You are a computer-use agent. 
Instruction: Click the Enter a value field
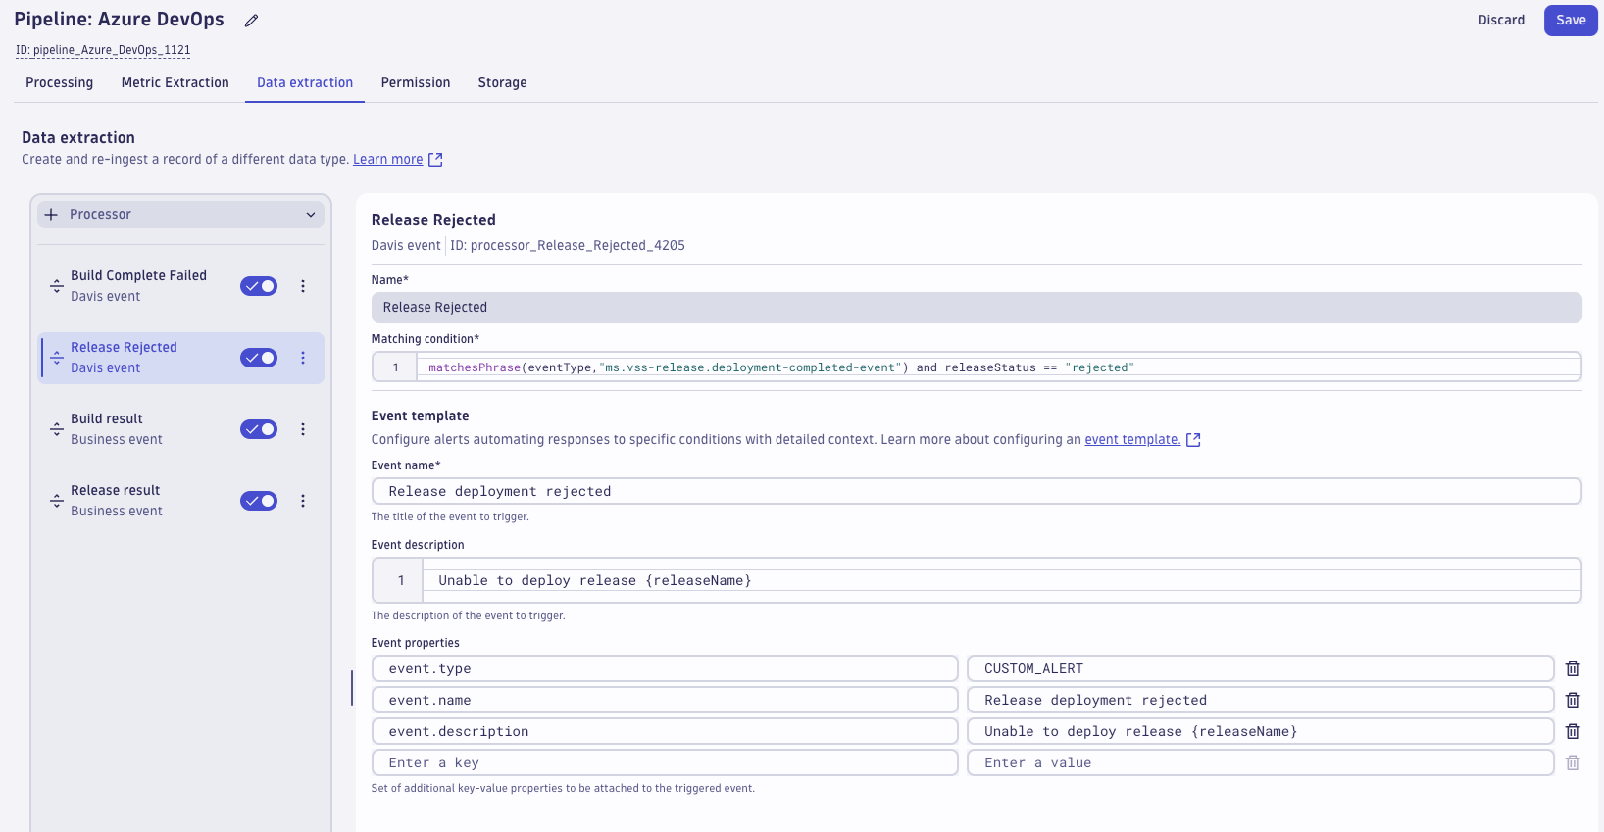tap(1261, 762)
